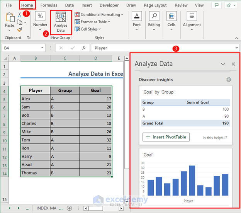Open the File tab
241x213 pixels.
click(8, 5)
